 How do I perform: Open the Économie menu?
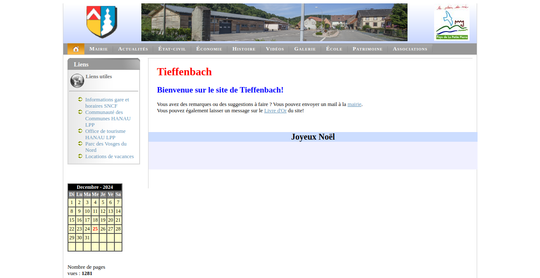pyautogui.click(x=209, y=49)
